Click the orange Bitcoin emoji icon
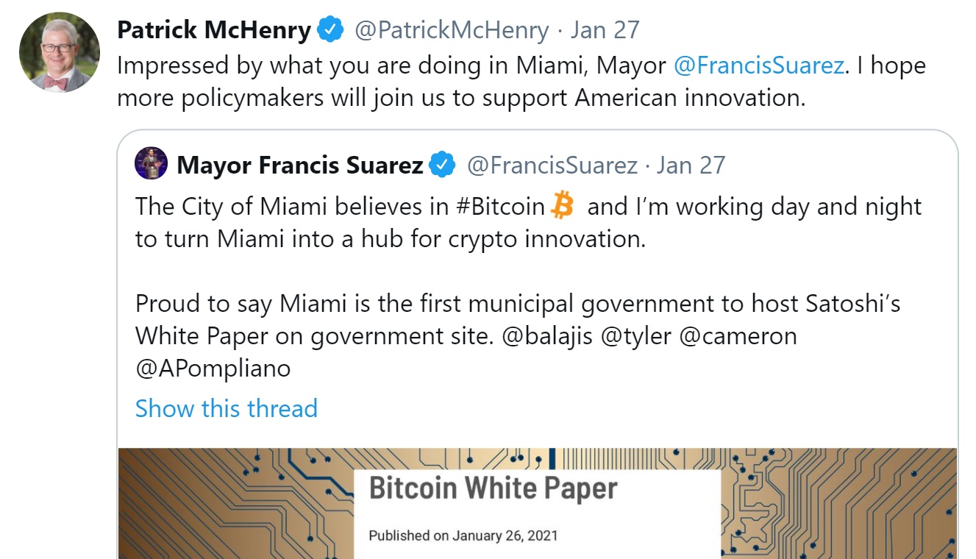Viewport: 976px width, 559px height. click(x=562, y=207)
